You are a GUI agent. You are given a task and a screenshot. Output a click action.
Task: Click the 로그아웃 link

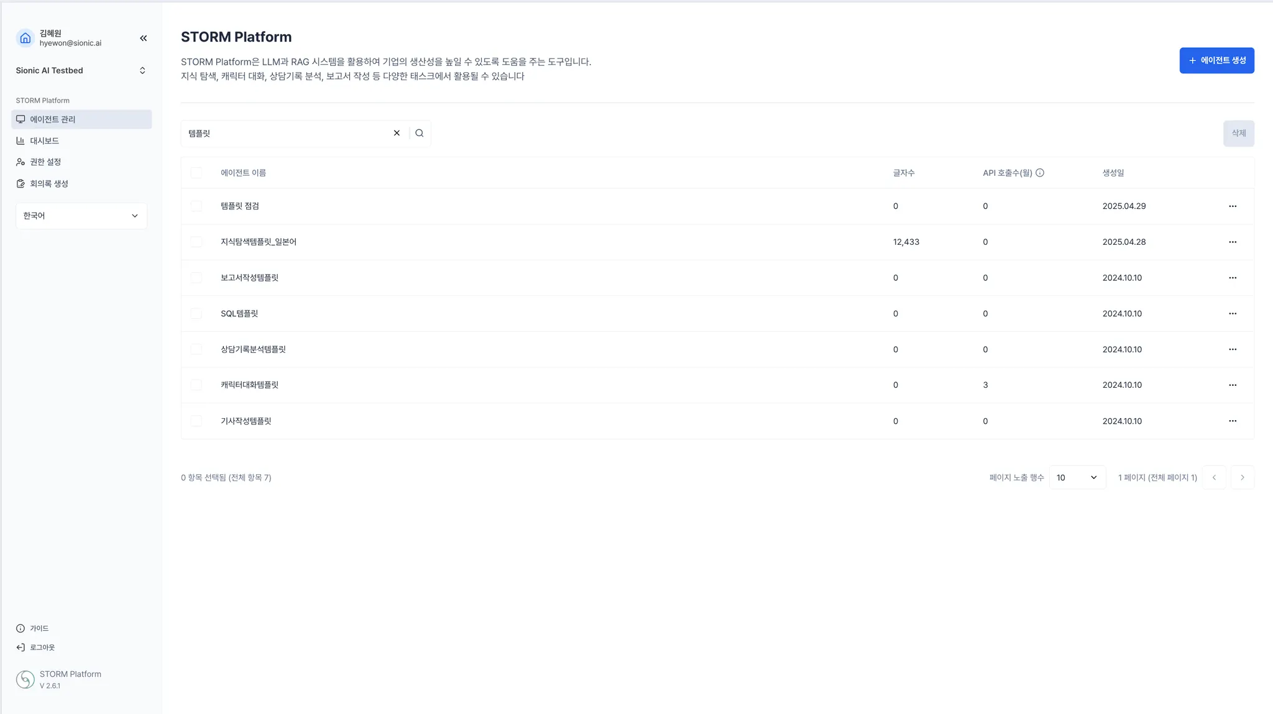pos(42,648)
